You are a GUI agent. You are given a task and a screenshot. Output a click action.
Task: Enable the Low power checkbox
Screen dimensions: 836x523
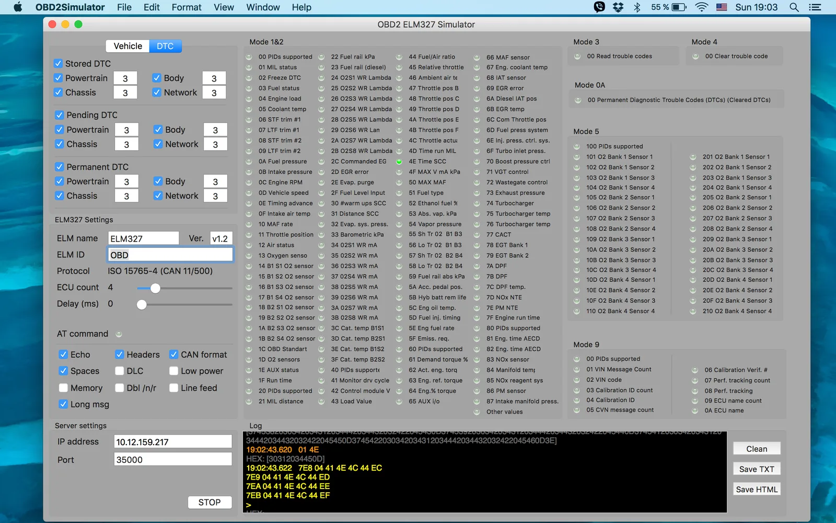pos(173,371)
